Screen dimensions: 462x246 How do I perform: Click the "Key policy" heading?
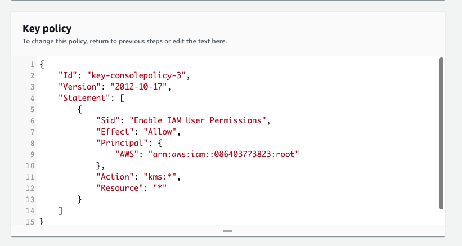click(x=47, y=28)
